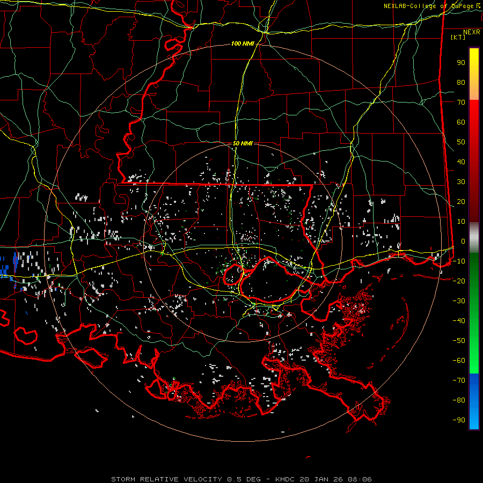This screenshot has width=483, height=483.
Task: Select the positive 70 scale value
Action: pos(461,103)
